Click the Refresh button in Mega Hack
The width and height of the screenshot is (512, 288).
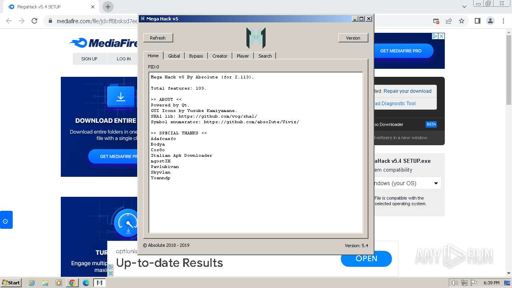click(158, 38)
